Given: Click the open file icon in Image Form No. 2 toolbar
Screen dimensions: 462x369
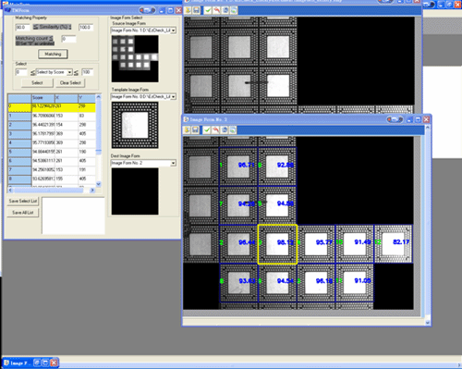Looking at the screenshot, I should [x=187, y=130].
